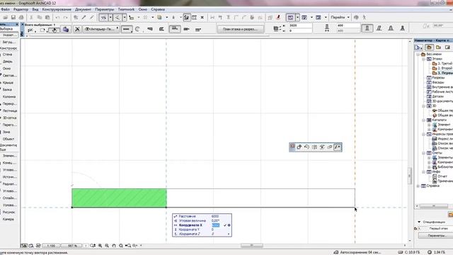Open the dropdown next to guide lines button

(x=110, y=18)
